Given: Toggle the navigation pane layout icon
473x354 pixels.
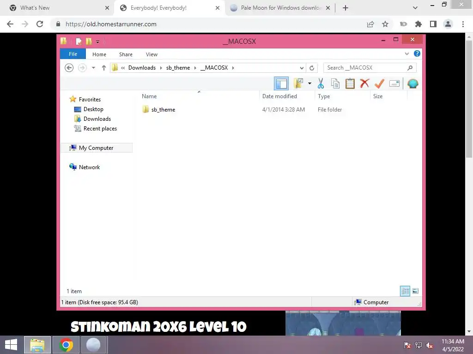Looking at the screenshot, I should click(x=281, y=83).
